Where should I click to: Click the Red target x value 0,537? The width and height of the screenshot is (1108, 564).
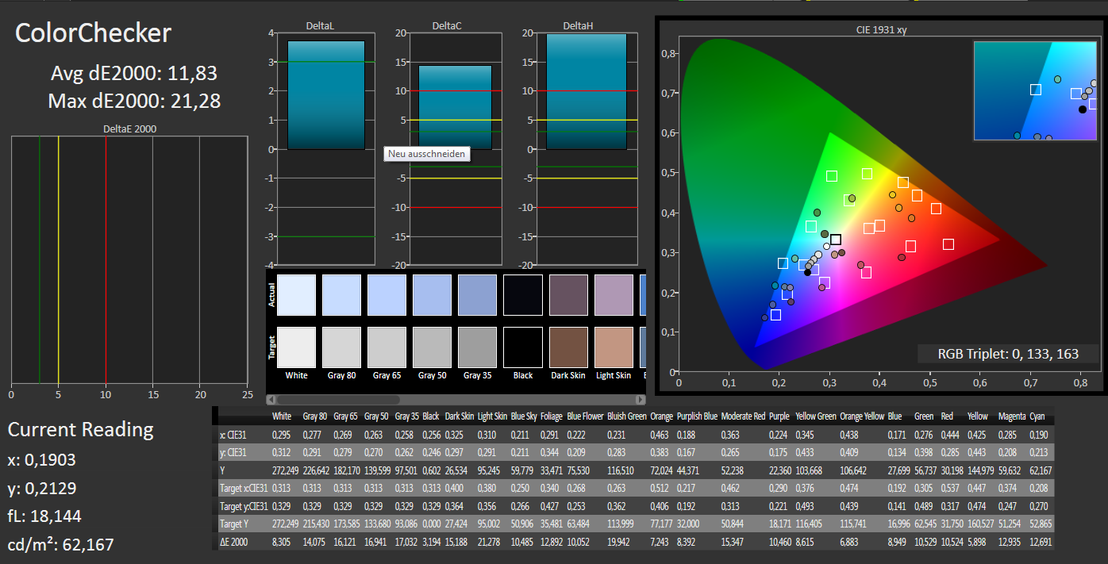(950, 488)
